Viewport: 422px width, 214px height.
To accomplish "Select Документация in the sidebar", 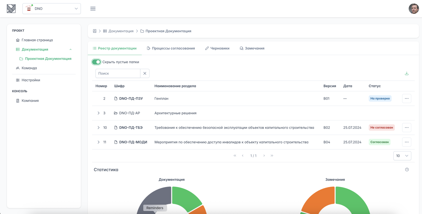I will (x=35, y=49).
